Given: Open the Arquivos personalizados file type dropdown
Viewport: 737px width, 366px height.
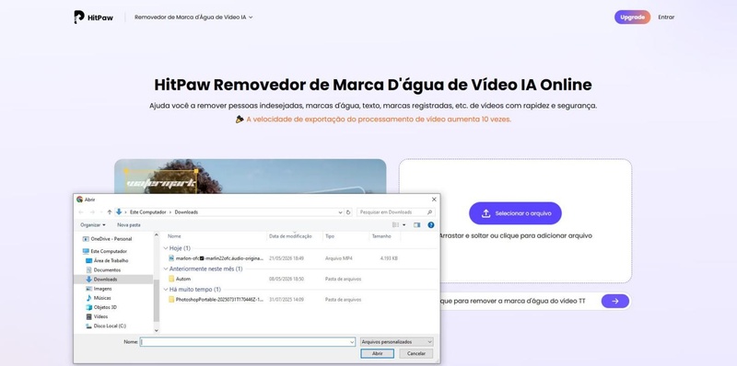Looking at the screenshot, I should pyautogui.click(x=397, y=342).
